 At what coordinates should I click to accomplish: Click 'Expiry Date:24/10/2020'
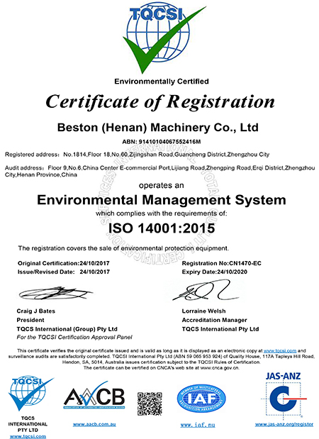coord(214,272)
